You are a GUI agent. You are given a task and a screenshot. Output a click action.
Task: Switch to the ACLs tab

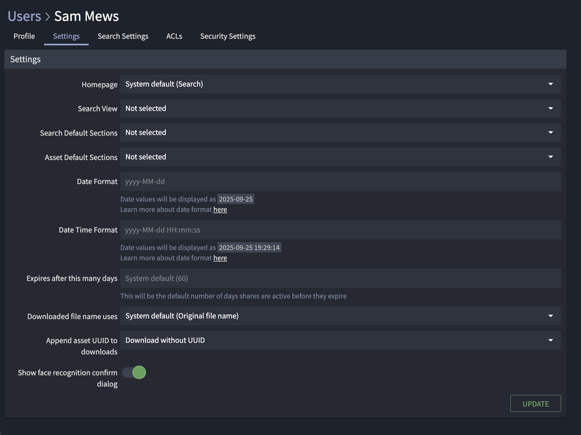tap(174, 36)
